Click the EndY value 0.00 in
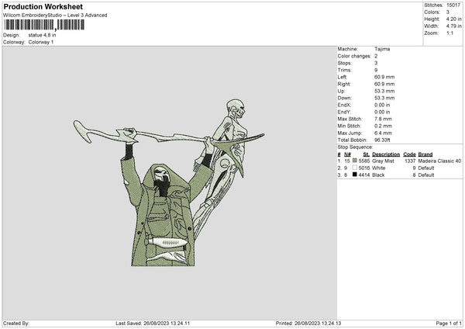The height and width of the screenshot is (329, 465). coord(382,112)
